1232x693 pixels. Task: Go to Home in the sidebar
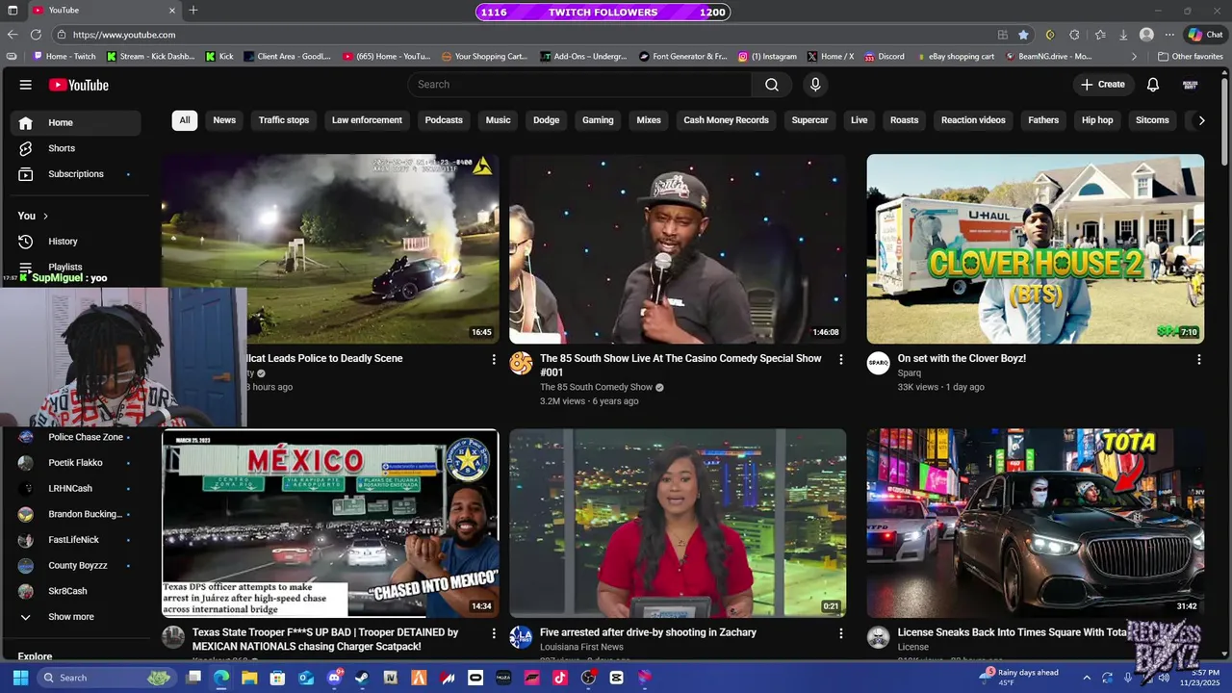point(75,122)
